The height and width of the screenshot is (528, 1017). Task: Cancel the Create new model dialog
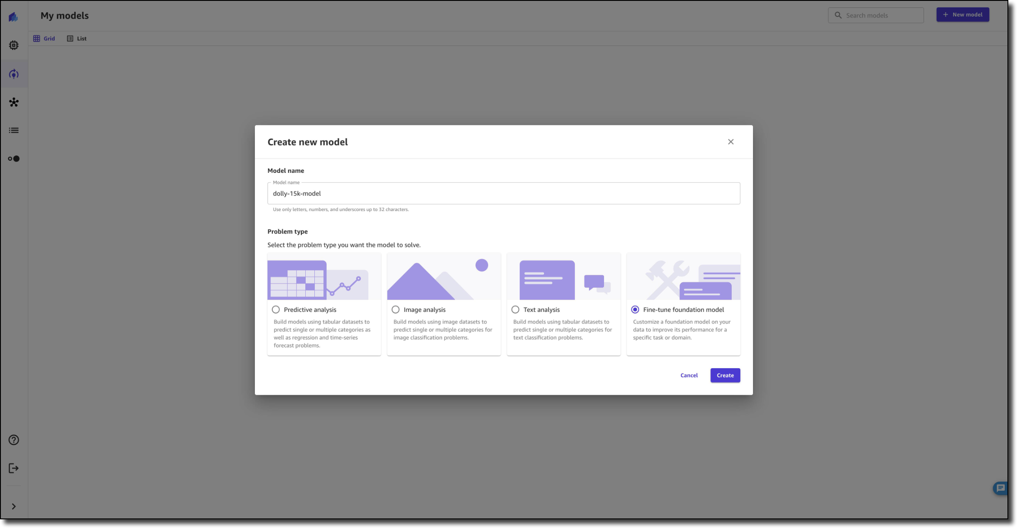[689, 375]
